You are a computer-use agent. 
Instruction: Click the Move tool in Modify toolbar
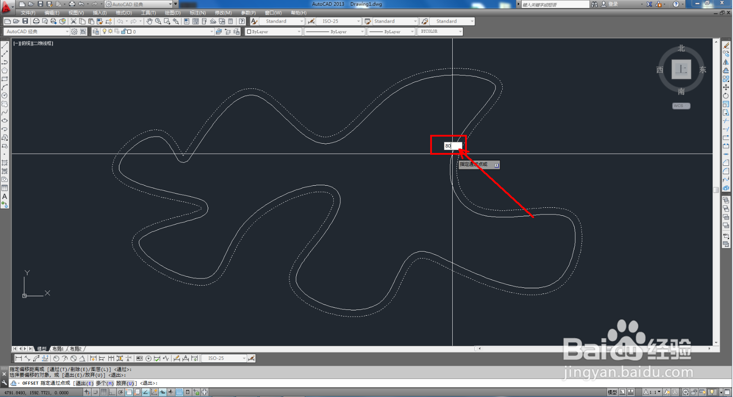pos(726,88)
